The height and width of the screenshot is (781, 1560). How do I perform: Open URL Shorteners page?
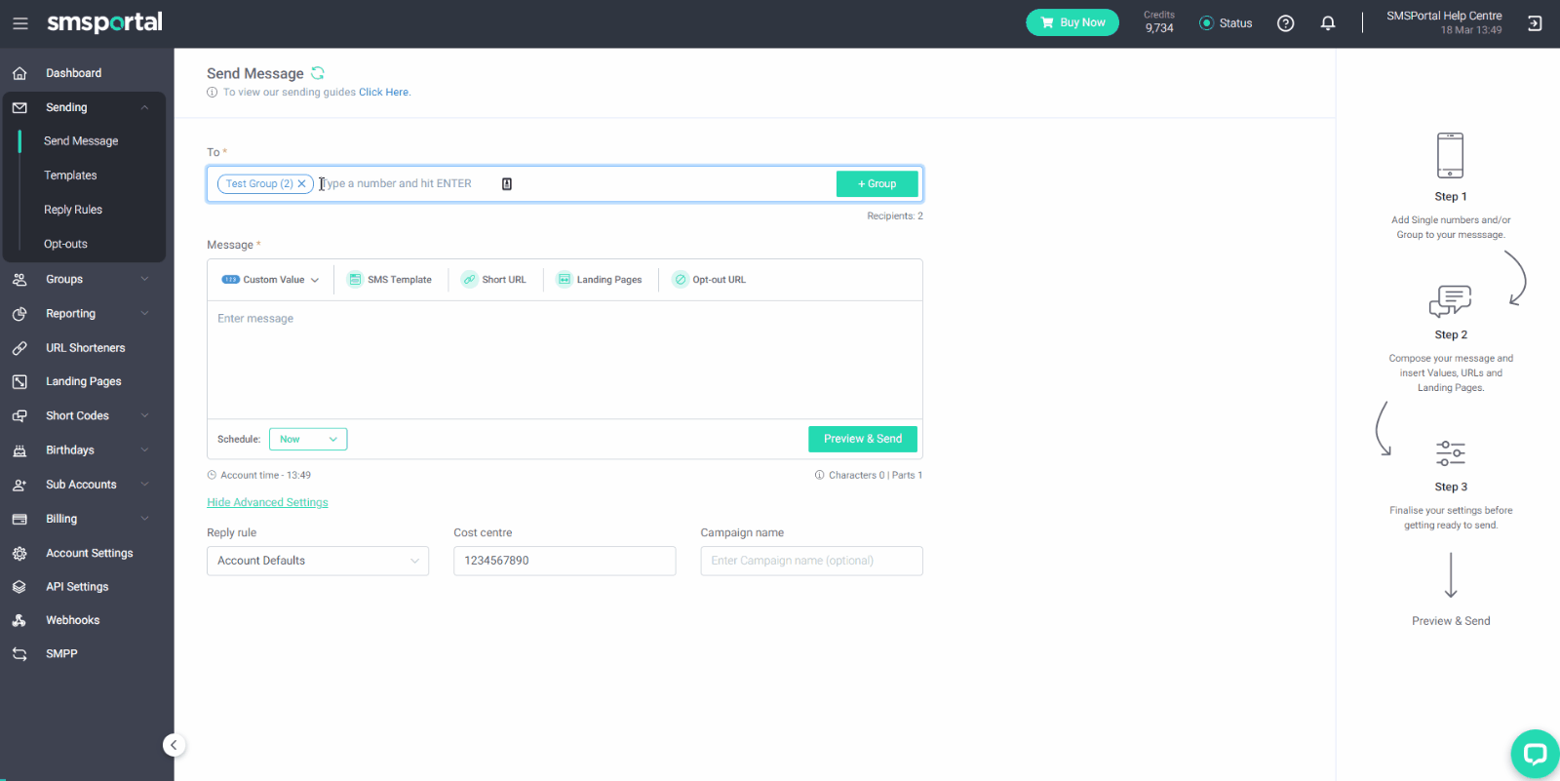coord(87,348)
